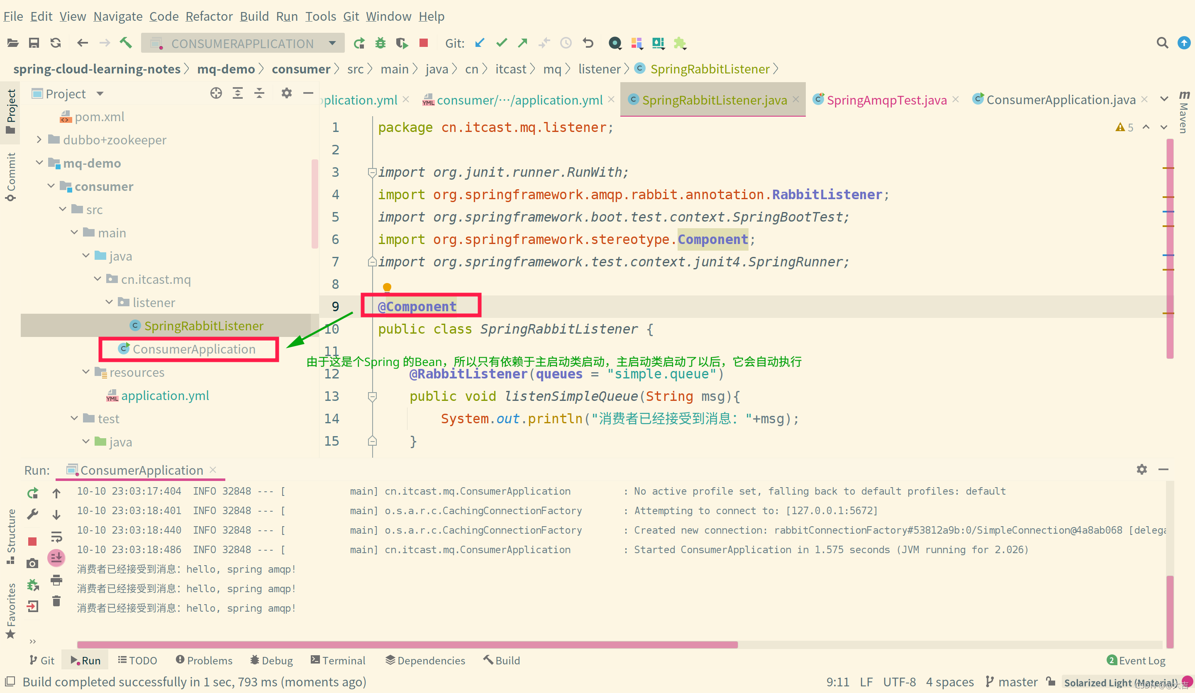Open the Event Log
The image size is (1195, 693).
click(1136, 660)
